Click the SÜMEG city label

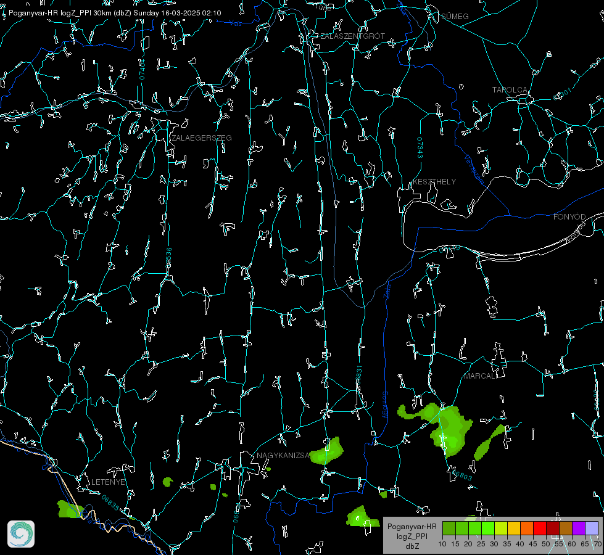tap(455, 17)
